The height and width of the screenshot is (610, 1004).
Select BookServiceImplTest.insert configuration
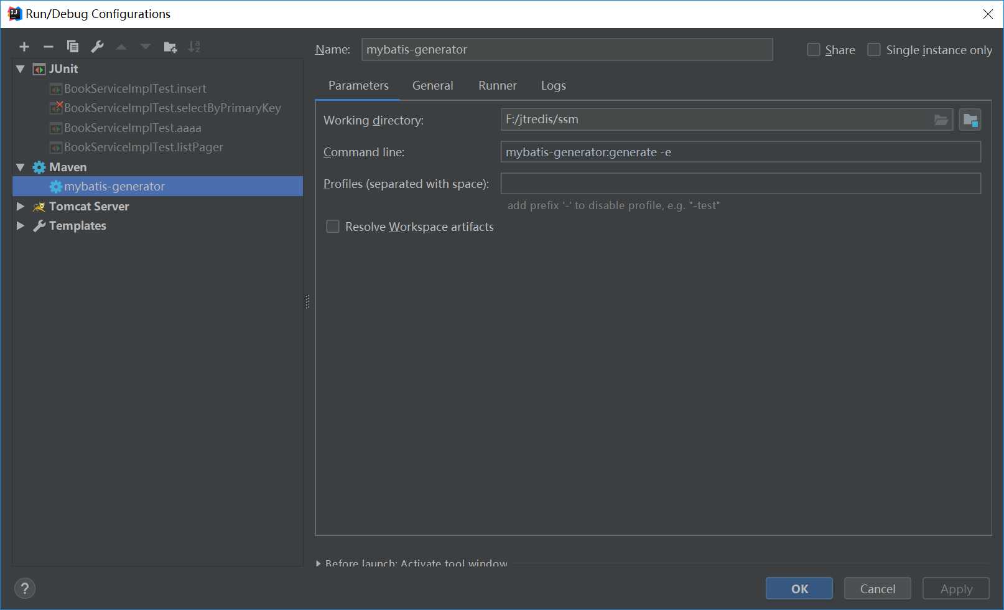click(135, 88)
